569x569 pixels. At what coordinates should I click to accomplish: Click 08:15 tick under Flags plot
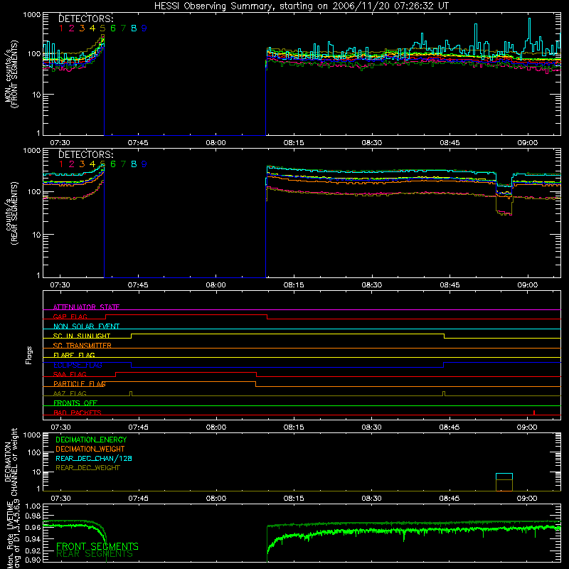(x=294, y=427)
